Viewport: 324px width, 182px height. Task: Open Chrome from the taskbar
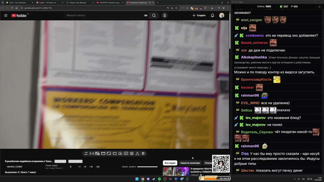pyautogui.click(x=143, y=179)
